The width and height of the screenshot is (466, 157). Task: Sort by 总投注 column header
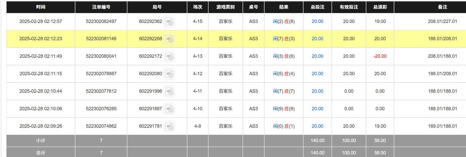pos(317,7)
